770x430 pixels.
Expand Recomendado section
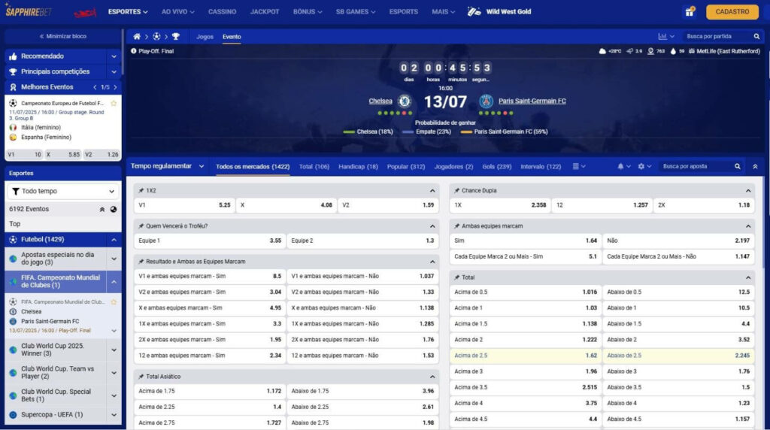(114, 56)
